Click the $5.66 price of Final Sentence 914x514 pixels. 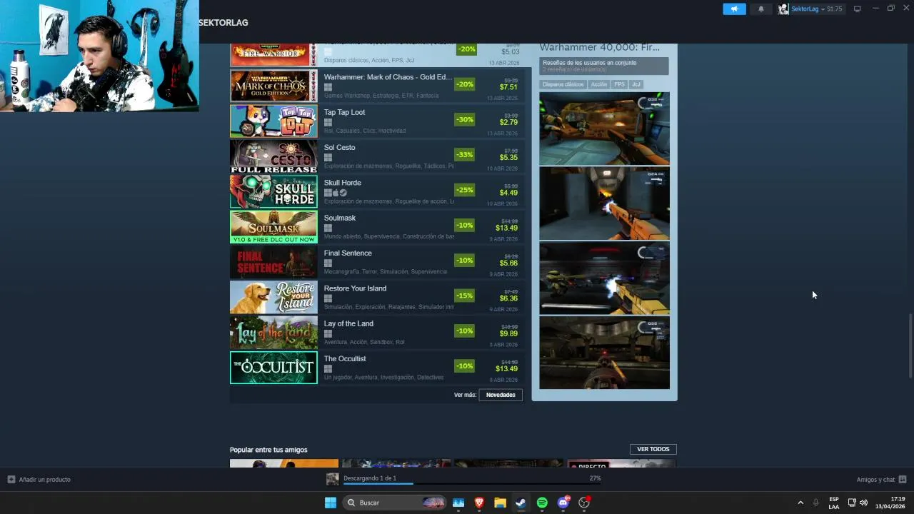(x=508, y=263)
